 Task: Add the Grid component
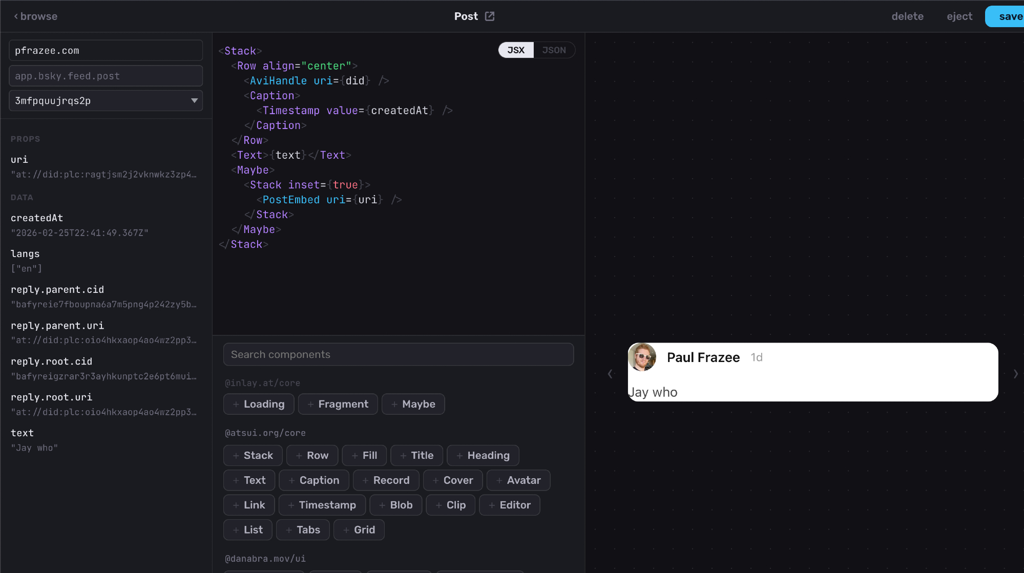click(359, 530)
